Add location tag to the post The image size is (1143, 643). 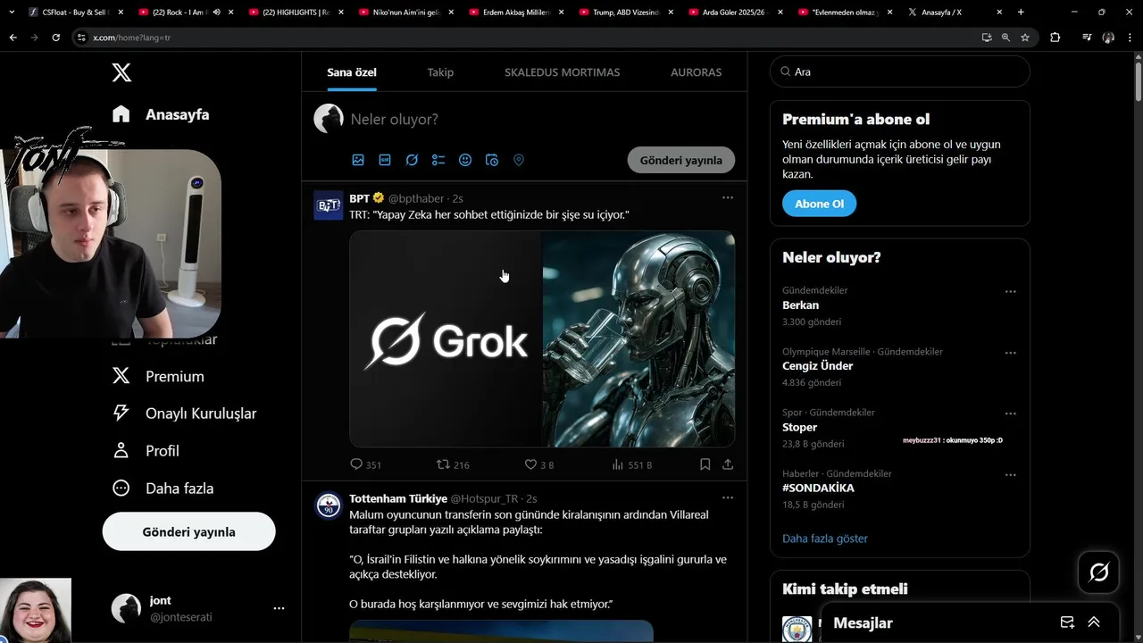click(519, 160)
